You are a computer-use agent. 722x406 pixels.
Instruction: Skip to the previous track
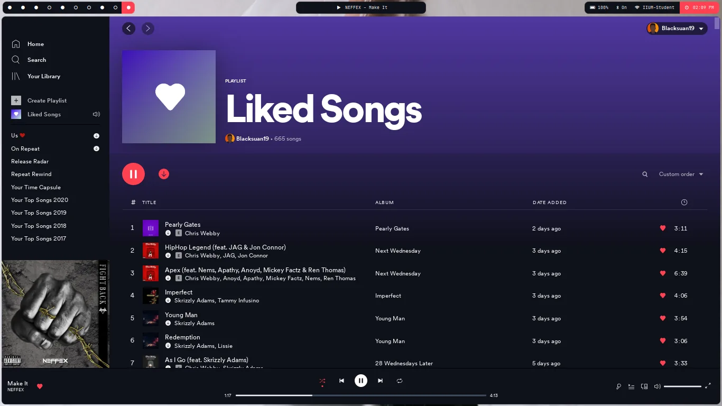pyautogui.click(x=341, y=381)
